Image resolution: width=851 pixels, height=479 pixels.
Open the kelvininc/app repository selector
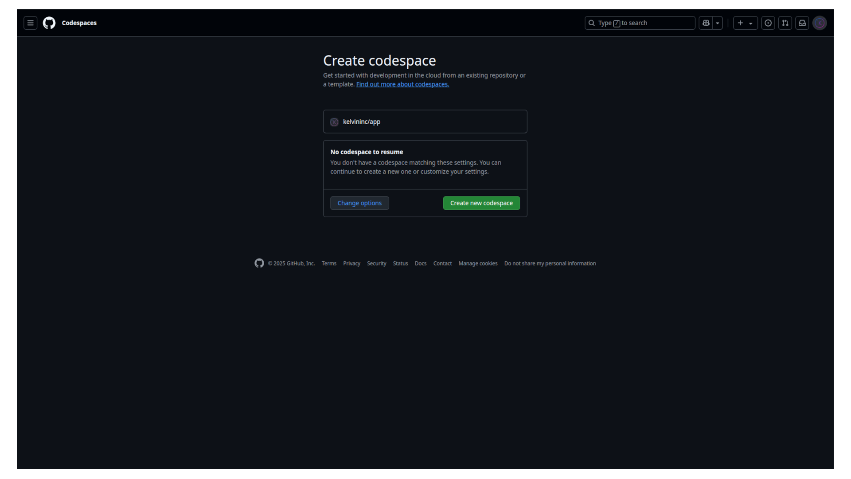coord(425,122)
